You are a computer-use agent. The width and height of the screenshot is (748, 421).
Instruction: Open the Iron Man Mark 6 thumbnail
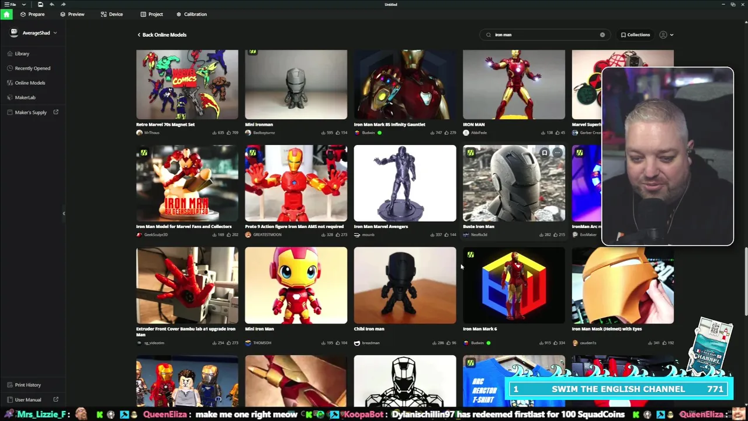pyautogui.click(x=514, y=285)
